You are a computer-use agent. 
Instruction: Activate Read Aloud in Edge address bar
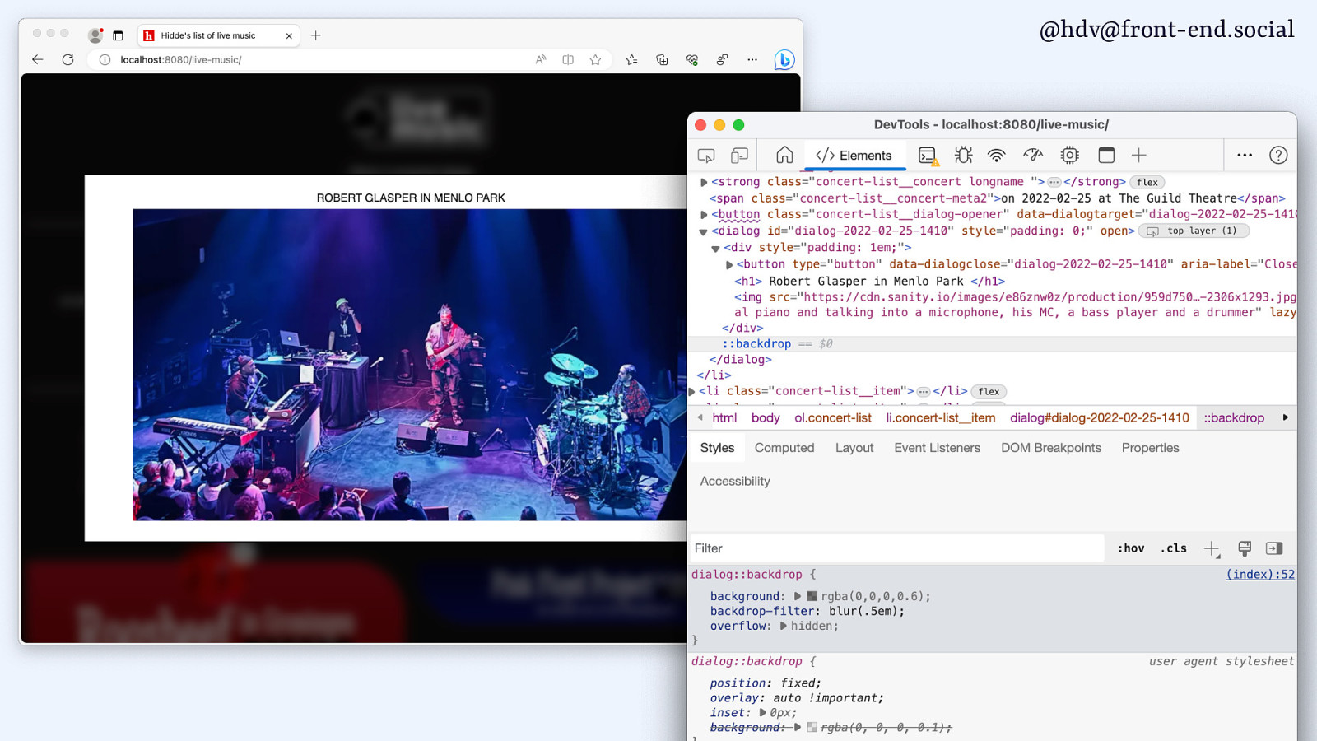tap(541, 59)
